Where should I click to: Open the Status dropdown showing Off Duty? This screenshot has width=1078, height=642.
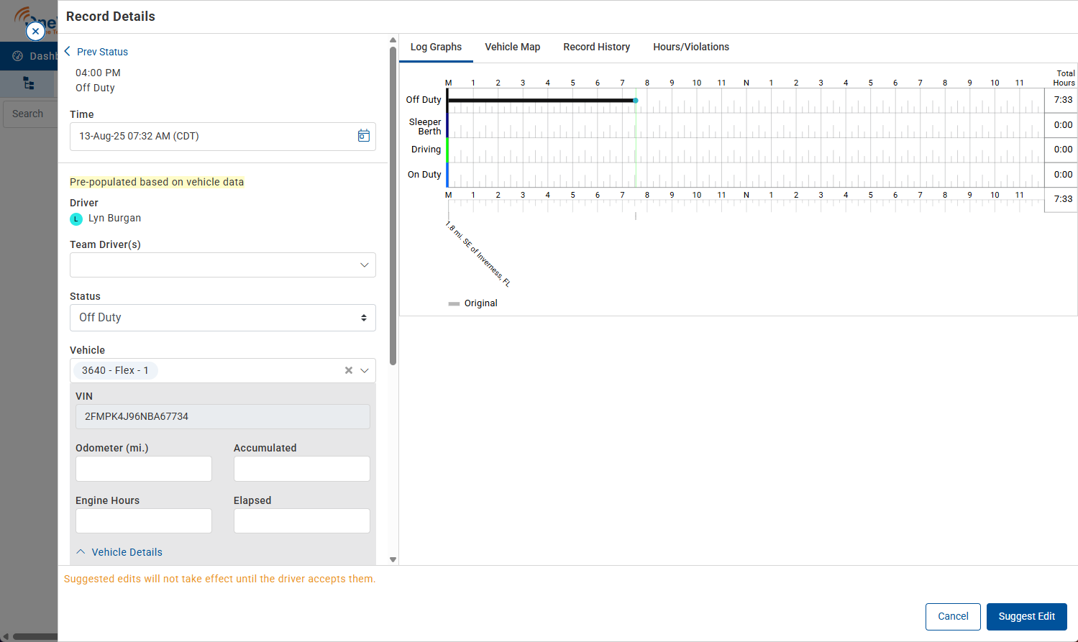point(223,318)
